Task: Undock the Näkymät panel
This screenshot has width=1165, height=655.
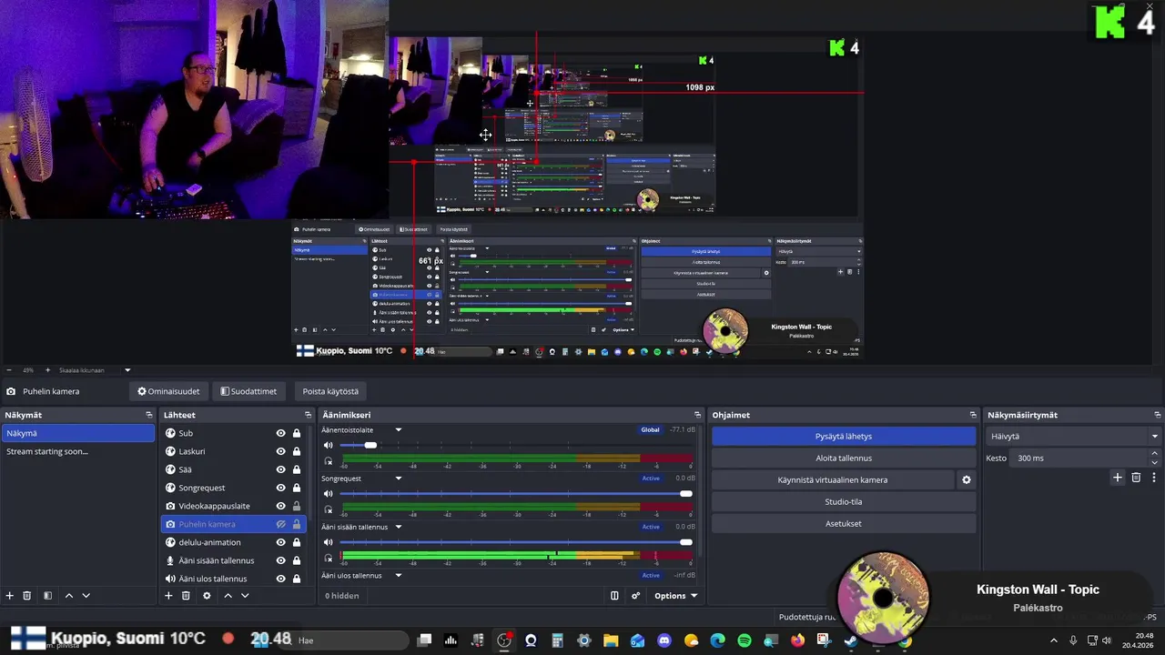Action: [149, 415]
